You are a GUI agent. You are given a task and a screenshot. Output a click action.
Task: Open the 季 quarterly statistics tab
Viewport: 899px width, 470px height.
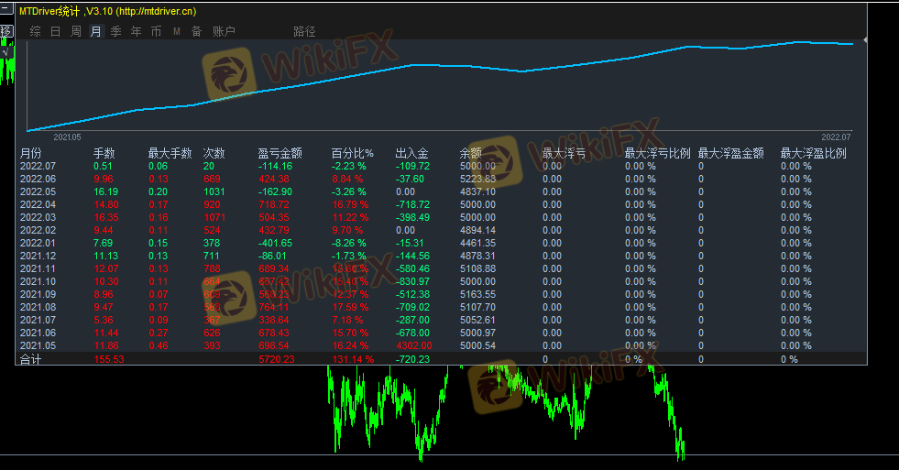(x=115, y=31)
